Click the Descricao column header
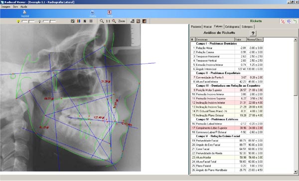The image size is (299, 181). [215, 39]
